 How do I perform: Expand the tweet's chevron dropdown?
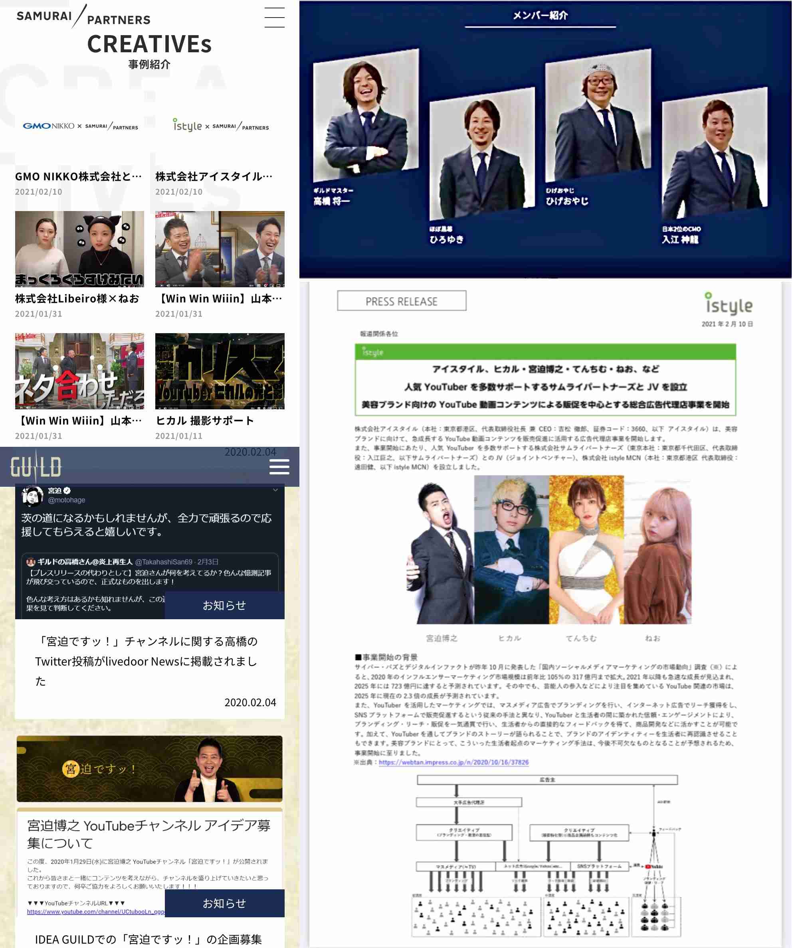pyautogui.click(x=275, y=490)
